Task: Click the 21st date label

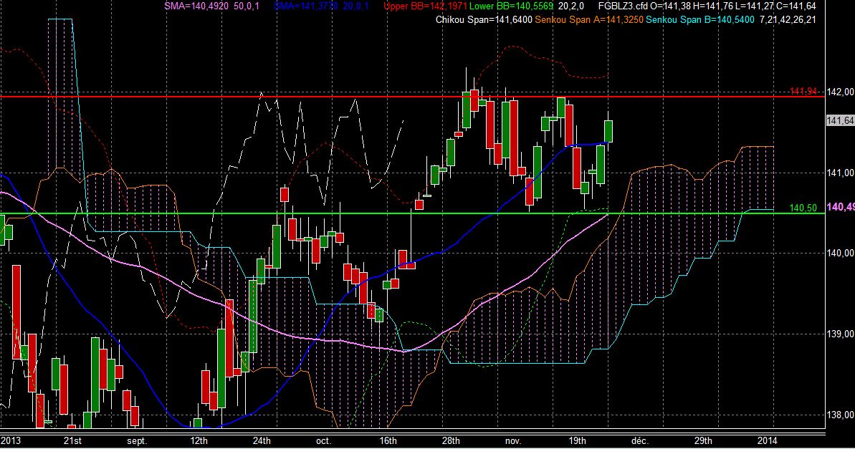Action: (72, 440)
